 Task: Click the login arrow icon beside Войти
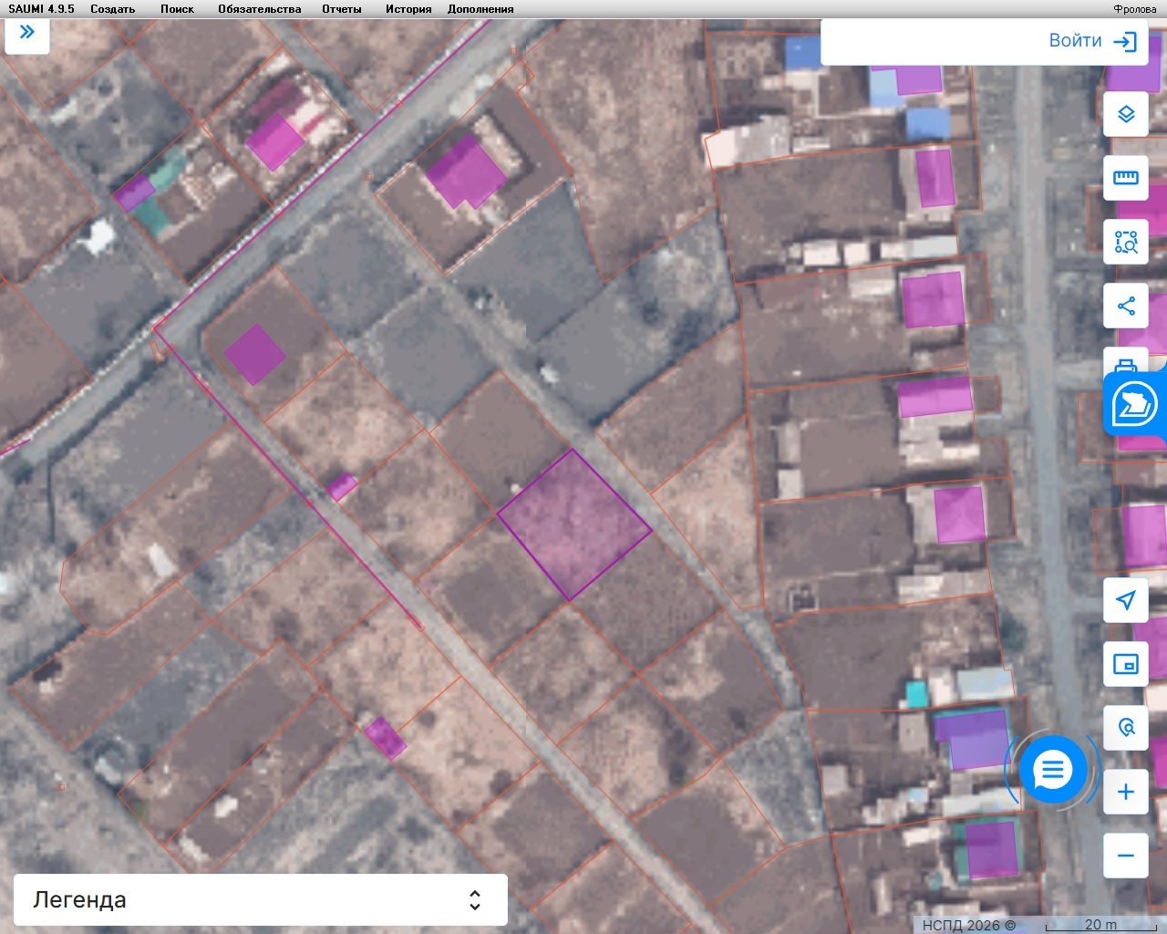click(1126, 41)
